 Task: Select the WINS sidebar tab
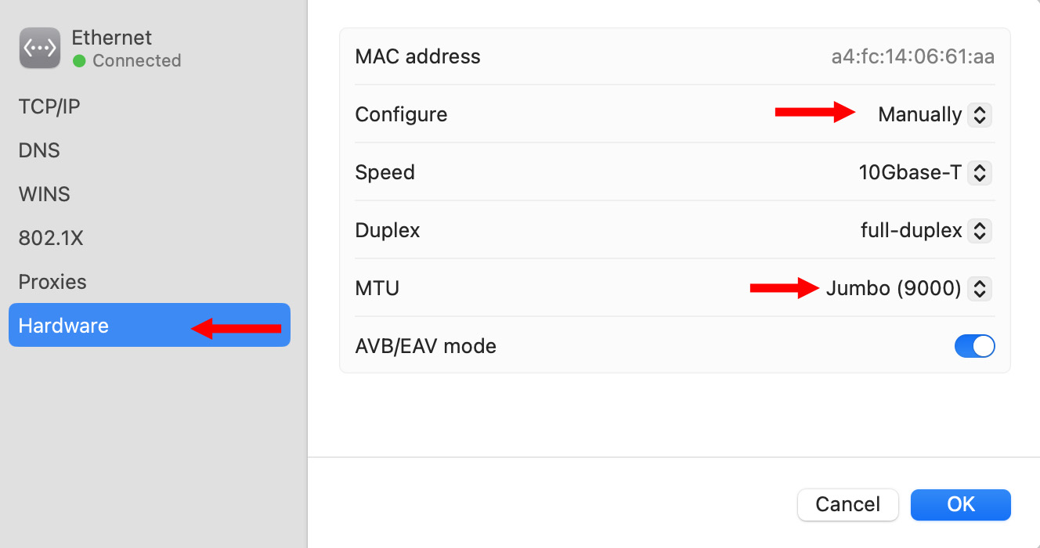[44, 194]
